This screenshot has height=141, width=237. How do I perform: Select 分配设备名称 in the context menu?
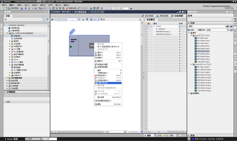[108, 83]
